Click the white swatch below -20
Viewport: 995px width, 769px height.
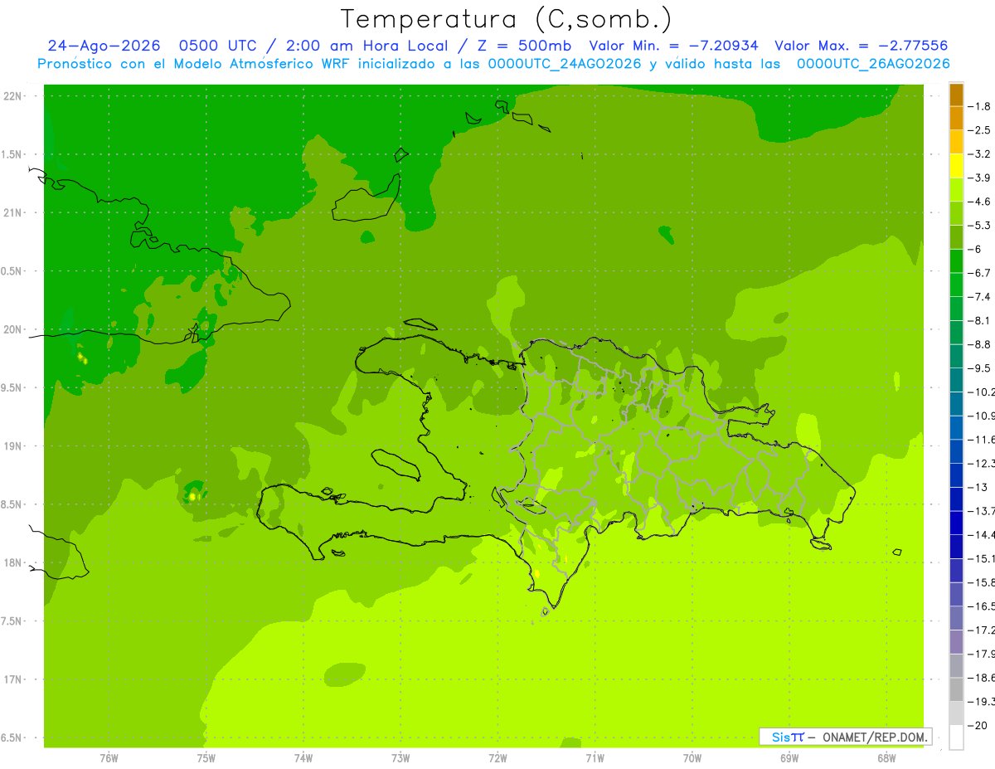click(x=956, y=737)
